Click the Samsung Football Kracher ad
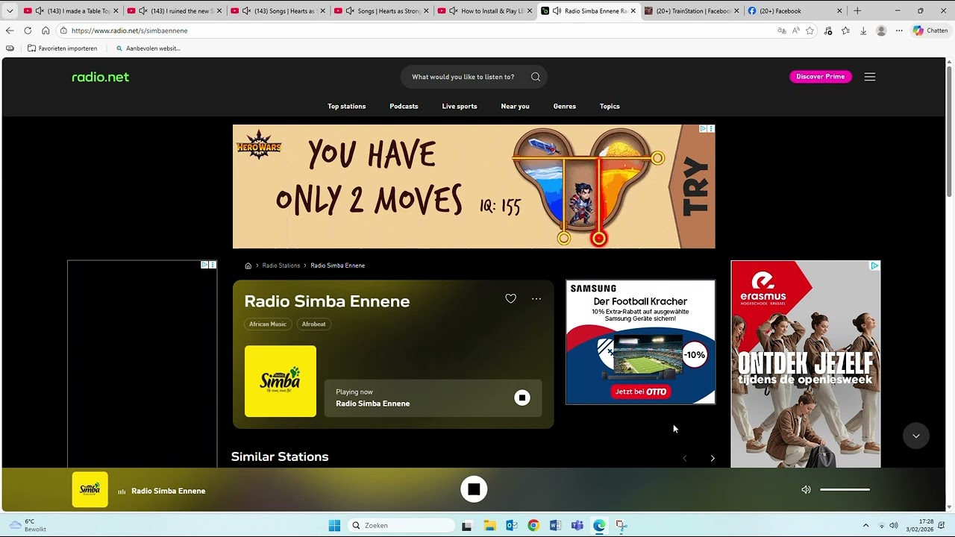Image resolution: width=955 pixels, height=537 pixels. coord(640,342)
